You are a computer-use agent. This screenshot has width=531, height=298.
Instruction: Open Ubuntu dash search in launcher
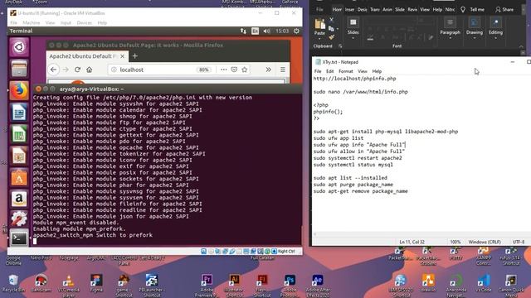19,47
